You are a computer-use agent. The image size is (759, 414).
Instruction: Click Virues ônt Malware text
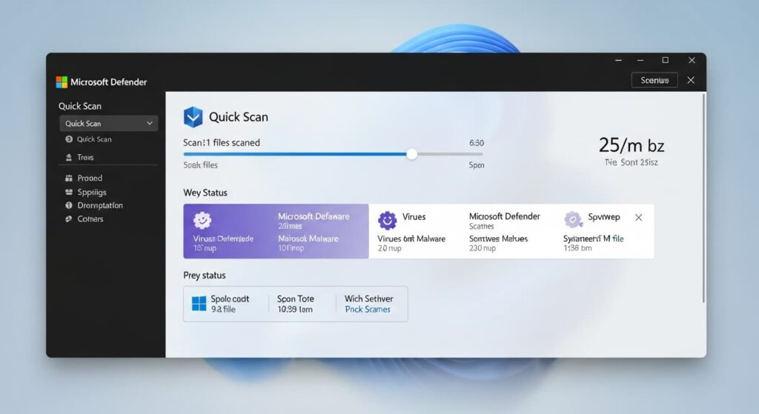tap(411, 238)
